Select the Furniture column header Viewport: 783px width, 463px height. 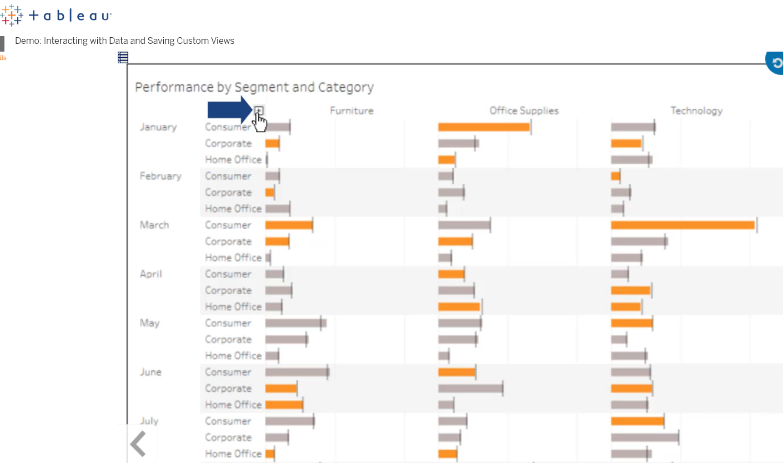[352, 110]
